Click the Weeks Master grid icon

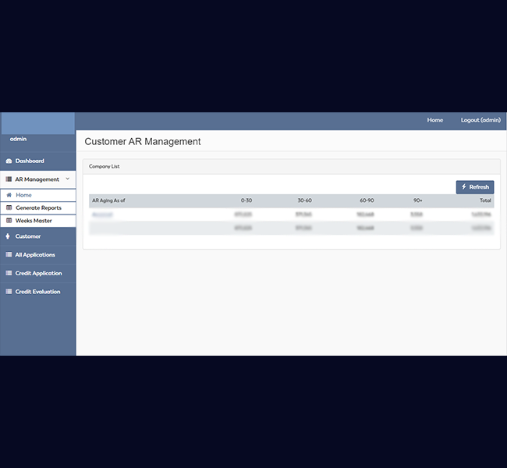(9, 221)
